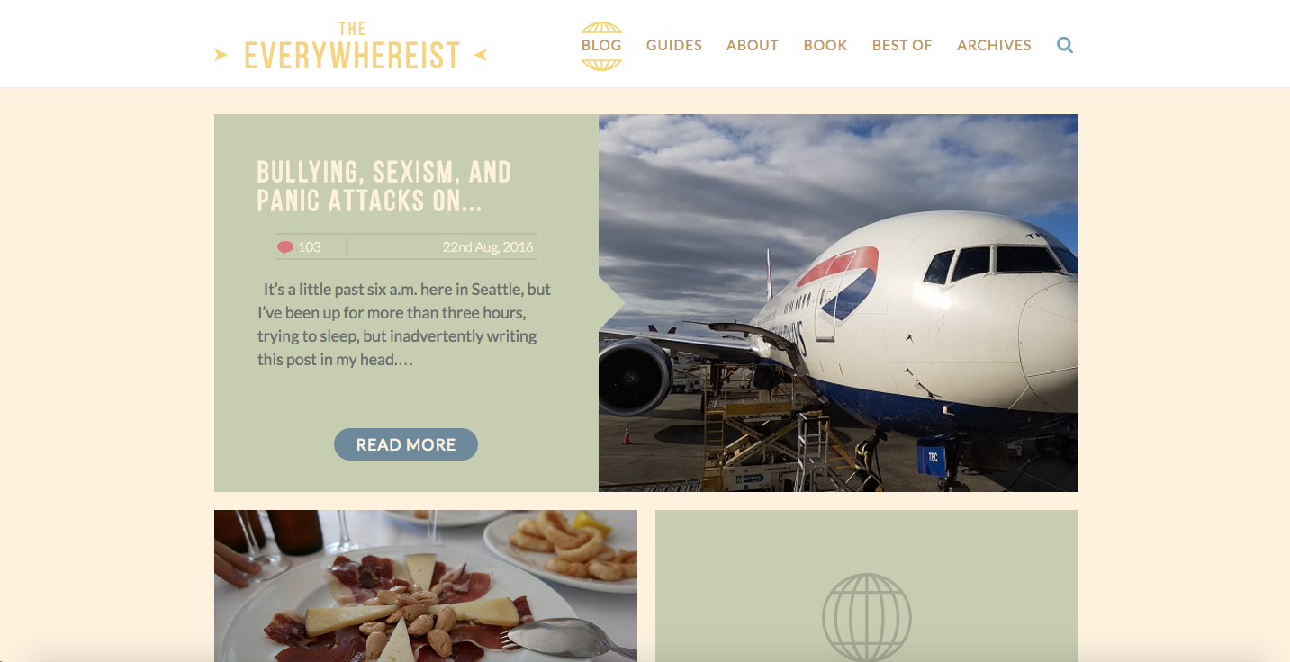Open the search magnifier icon

pyautogui.click(x=1065, y=45)
